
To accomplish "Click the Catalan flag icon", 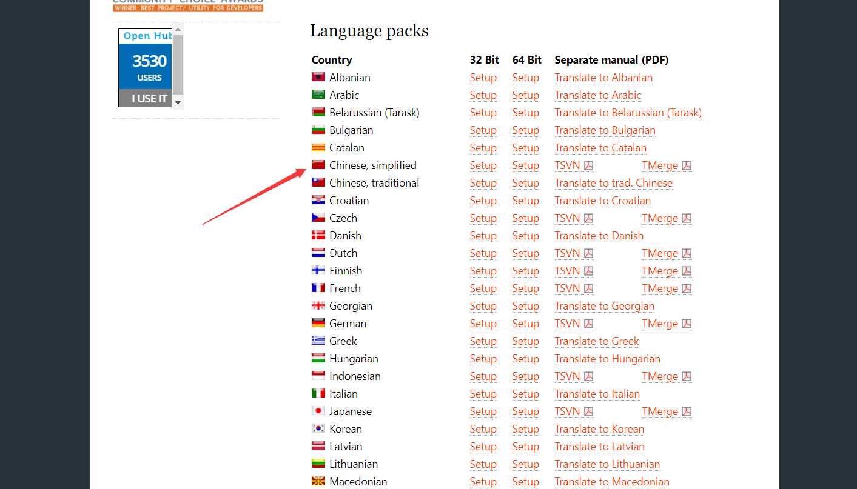I will pyautogui.click(x=318, y=147).
